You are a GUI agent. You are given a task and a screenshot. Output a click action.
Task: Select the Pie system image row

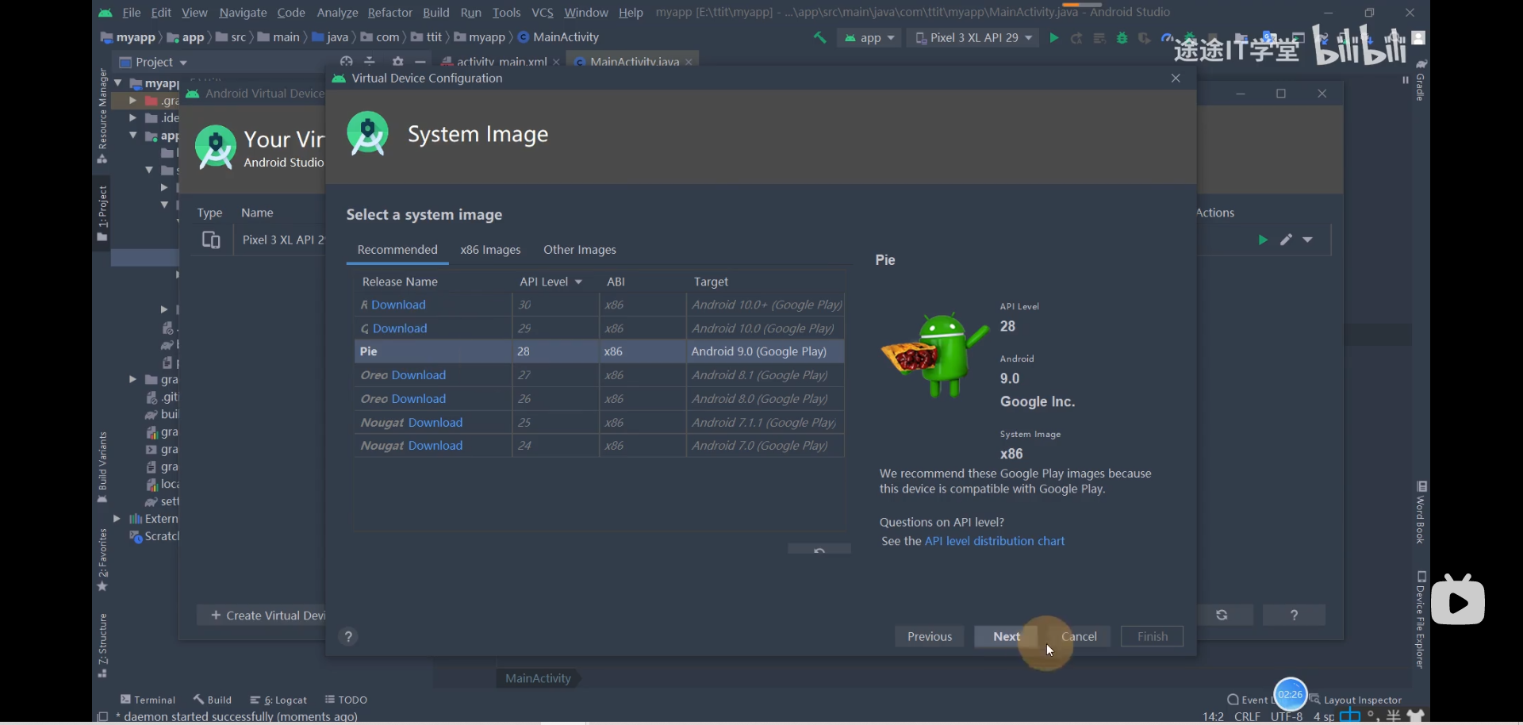coord(599,351)
